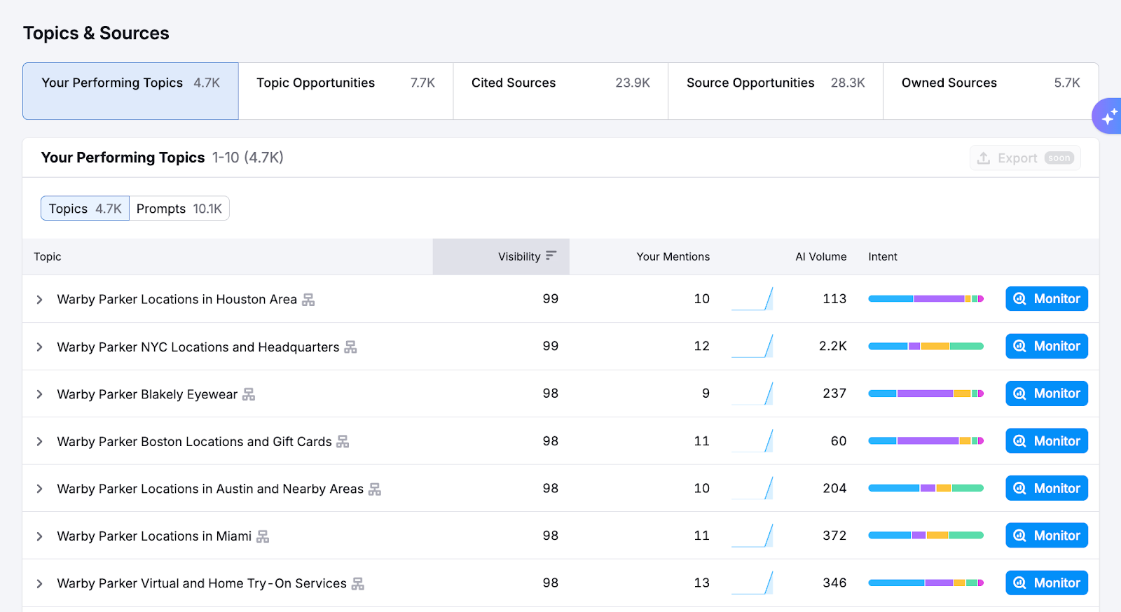This screenshot has height=612, width=1121.
Task: Monitor the NYC Locations and Headquarters topic
Action: [x=1046, y=346]
